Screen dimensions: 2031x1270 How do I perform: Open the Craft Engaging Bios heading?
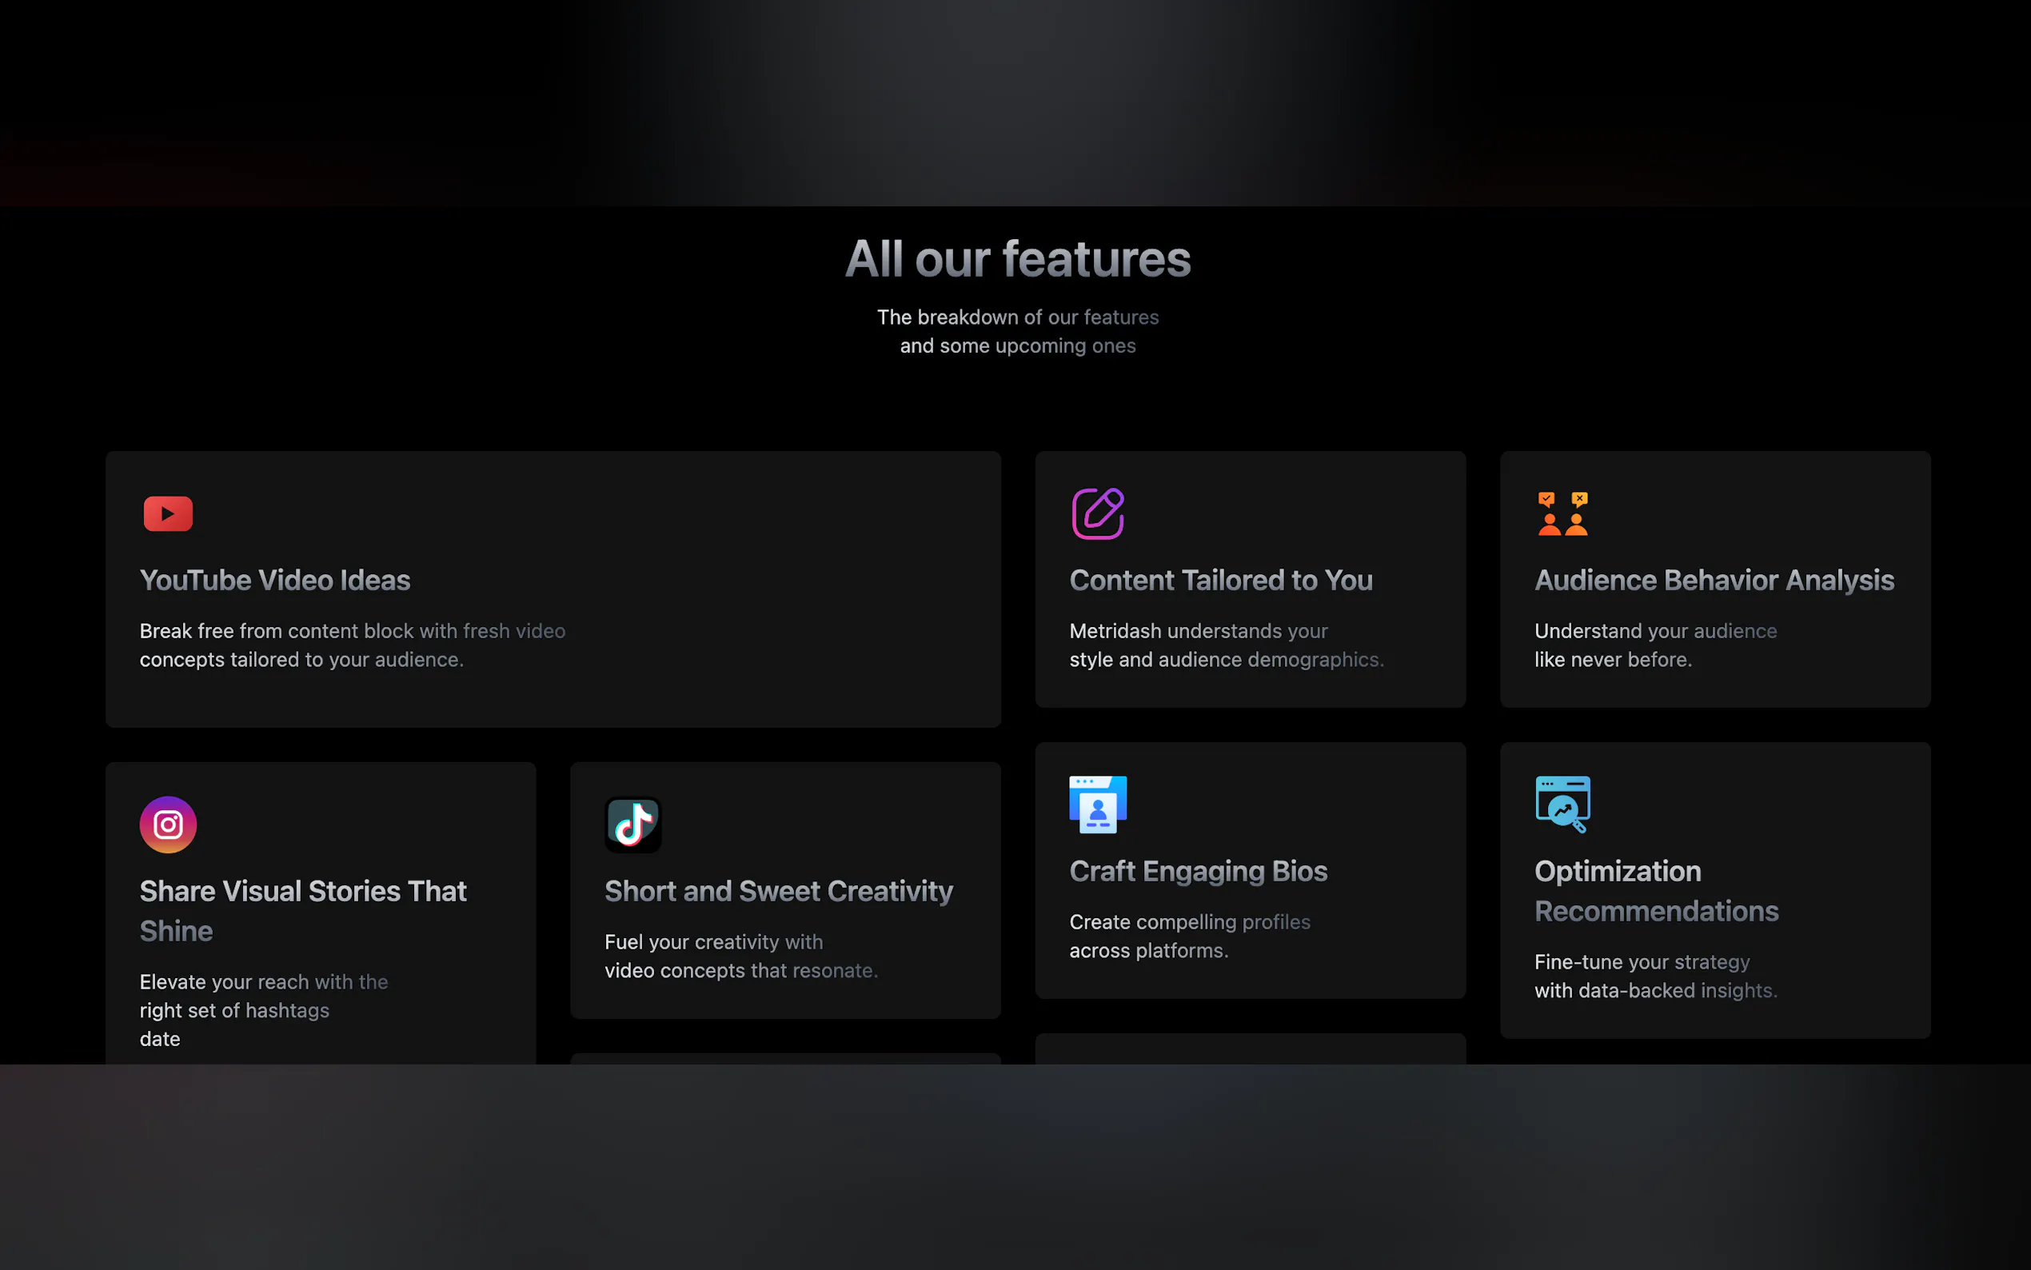[x=1198, y=872]
